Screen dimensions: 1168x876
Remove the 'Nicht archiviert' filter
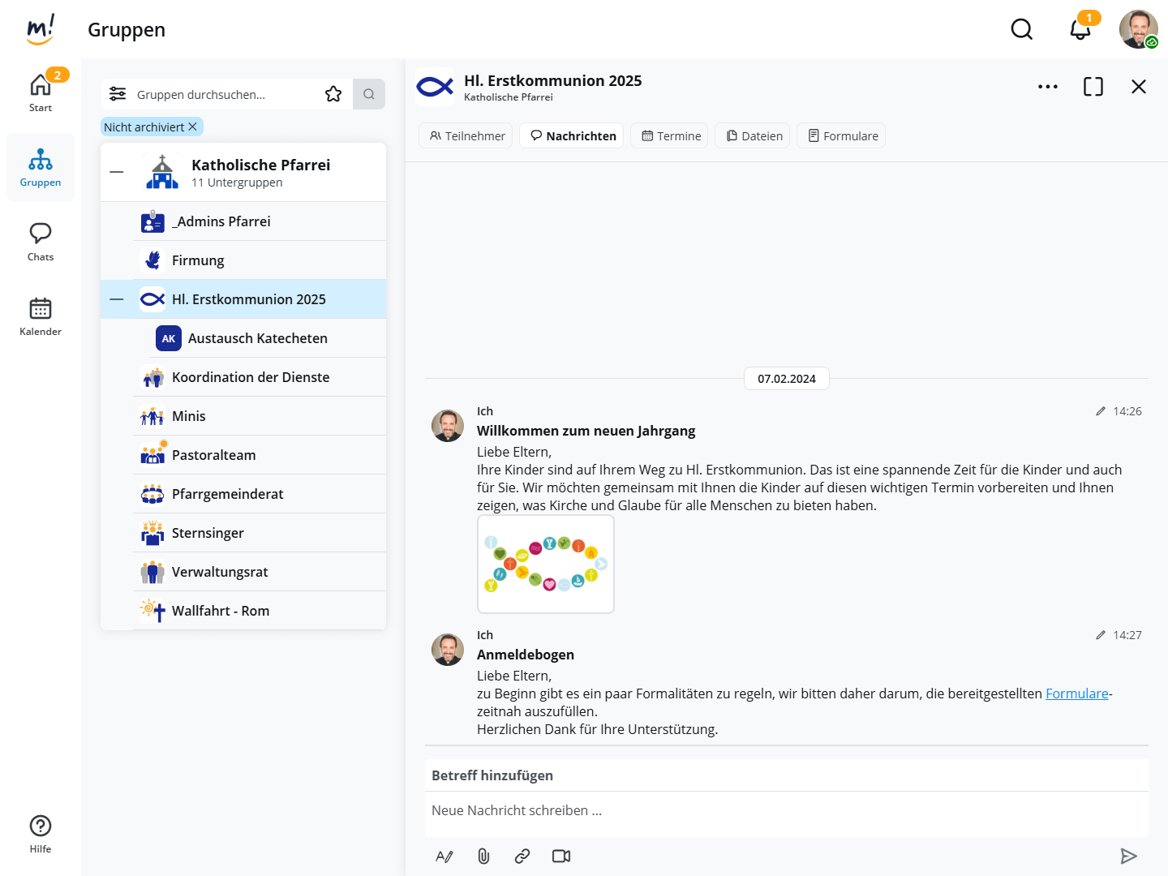click(193, 127)
